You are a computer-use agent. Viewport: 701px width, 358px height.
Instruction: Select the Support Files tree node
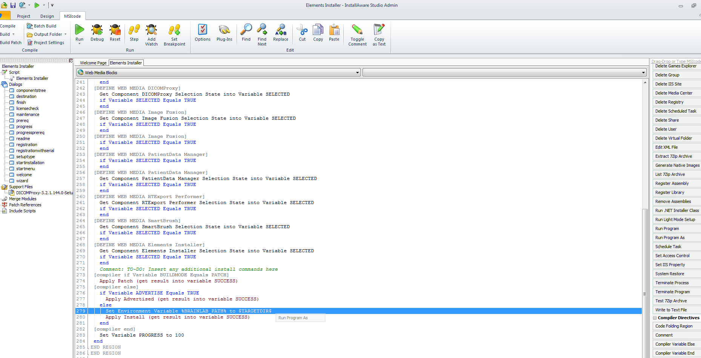pyautogui.click(x=21, y=187)
